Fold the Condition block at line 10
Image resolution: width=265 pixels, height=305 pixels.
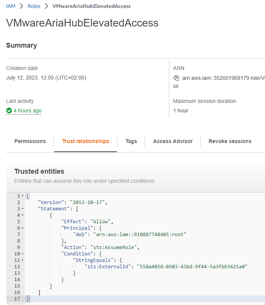click(23, 254)
